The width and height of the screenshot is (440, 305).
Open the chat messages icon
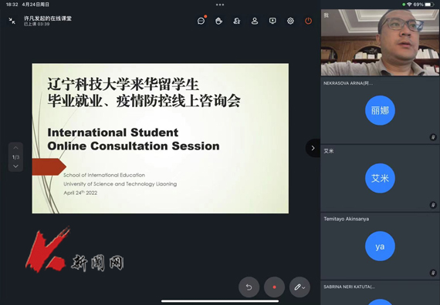click(x=201, y=21)
